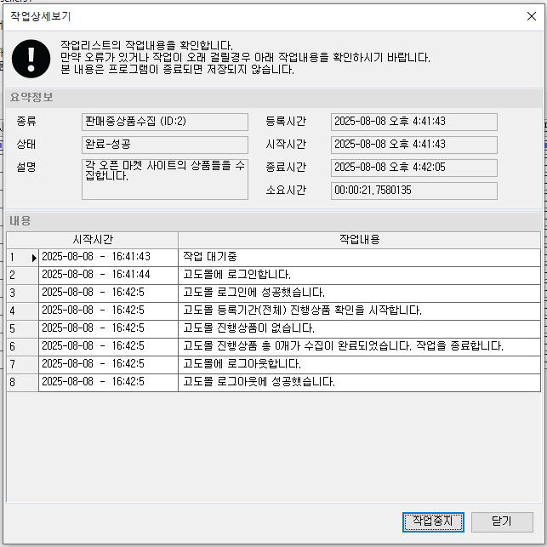Click the 작업상세보기 title bar text
The image size is (547, 547).
point(41,16)
